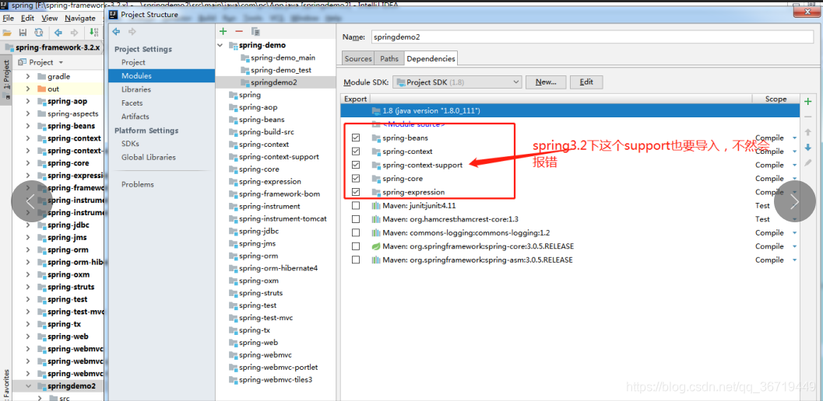Toggle export checkbox for spring-context-support
Image resolution: width=823 pixels, height=401 pixels.
pyautogui.click(x=356, y=165)
